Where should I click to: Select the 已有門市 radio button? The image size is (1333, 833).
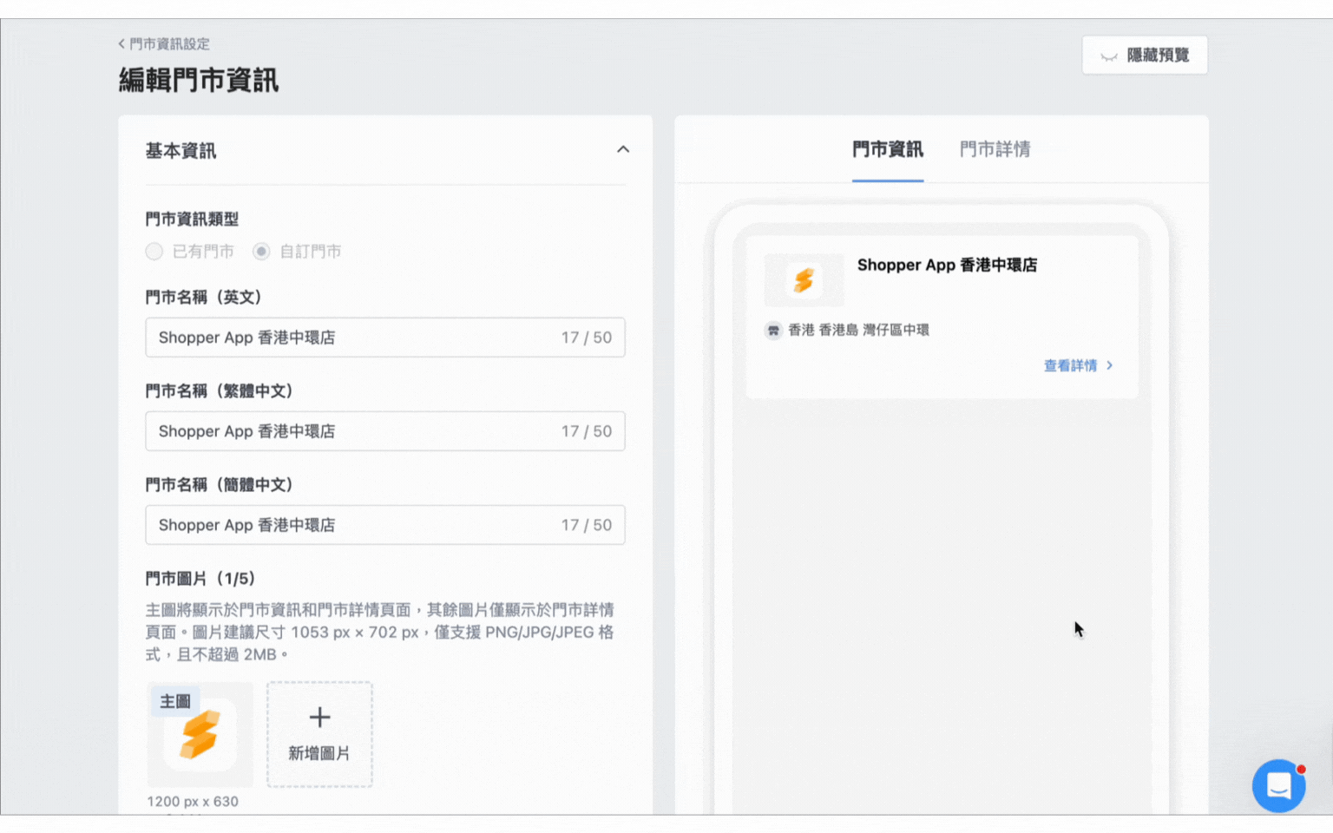pos(154,252)
